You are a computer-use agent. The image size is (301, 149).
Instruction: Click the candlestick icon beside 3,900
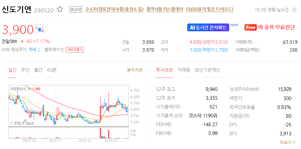(x=40, y=29)
